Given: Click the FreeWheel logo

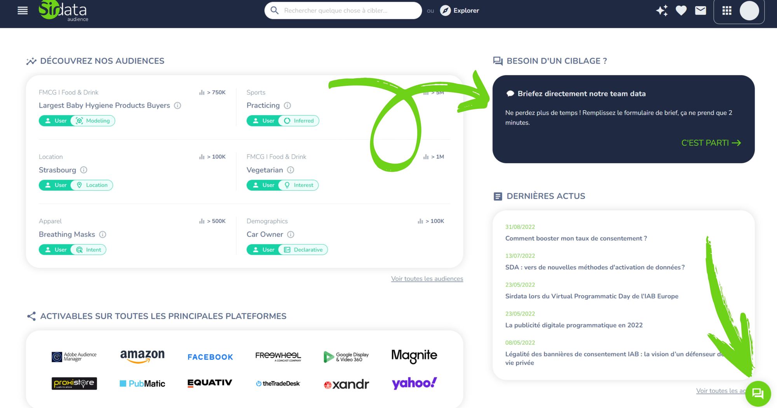Looking at the screenshot, I should (278, 356).
